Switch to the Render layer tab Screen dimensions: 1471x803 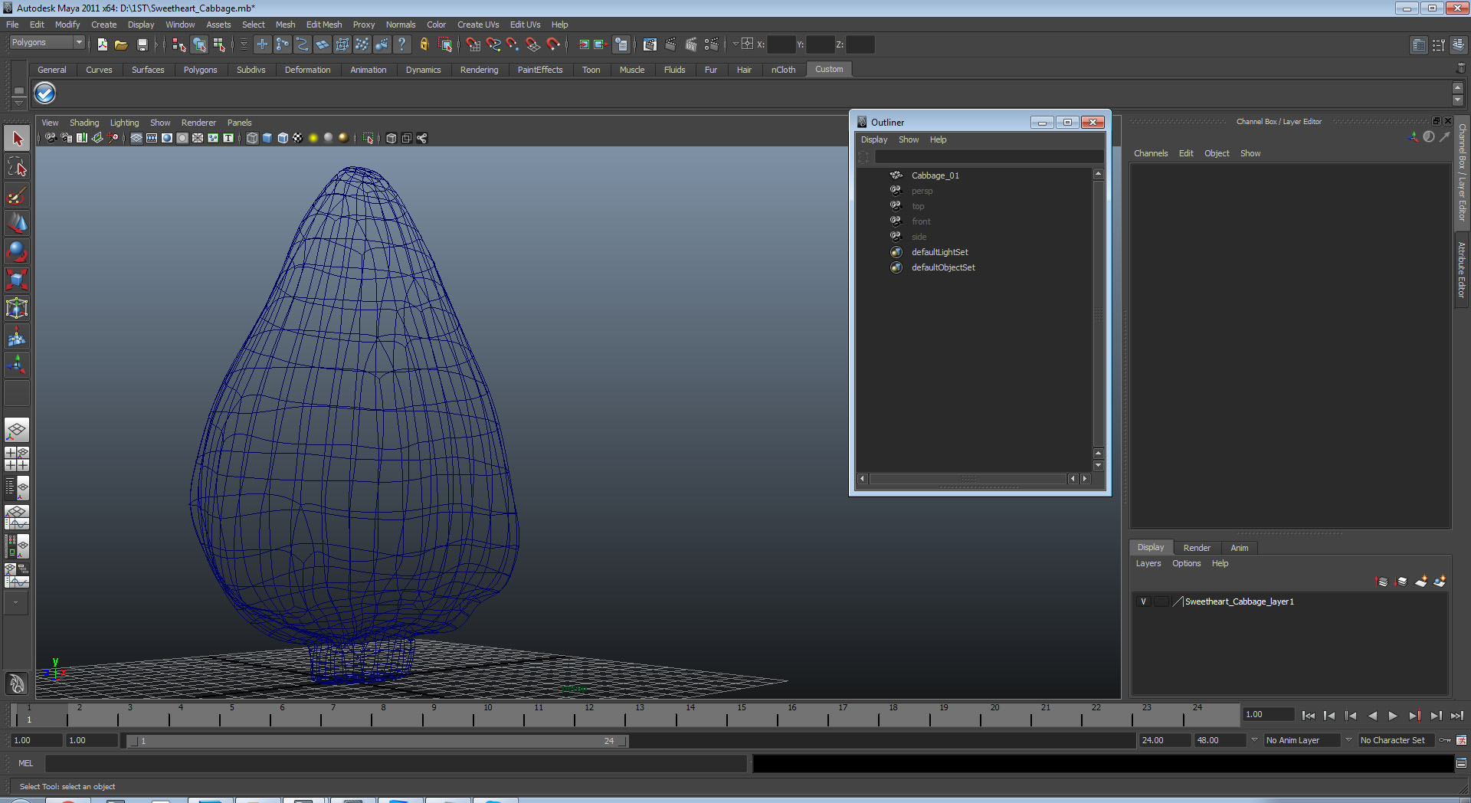tap(1197, 548)
